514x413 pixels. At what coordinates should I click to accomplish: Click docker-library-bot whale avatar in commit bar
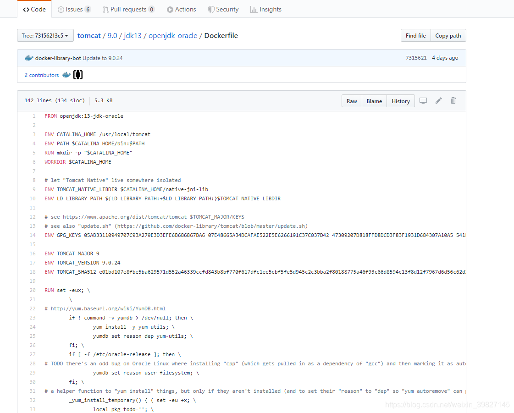pyautogui.click(x=29, y=58)
